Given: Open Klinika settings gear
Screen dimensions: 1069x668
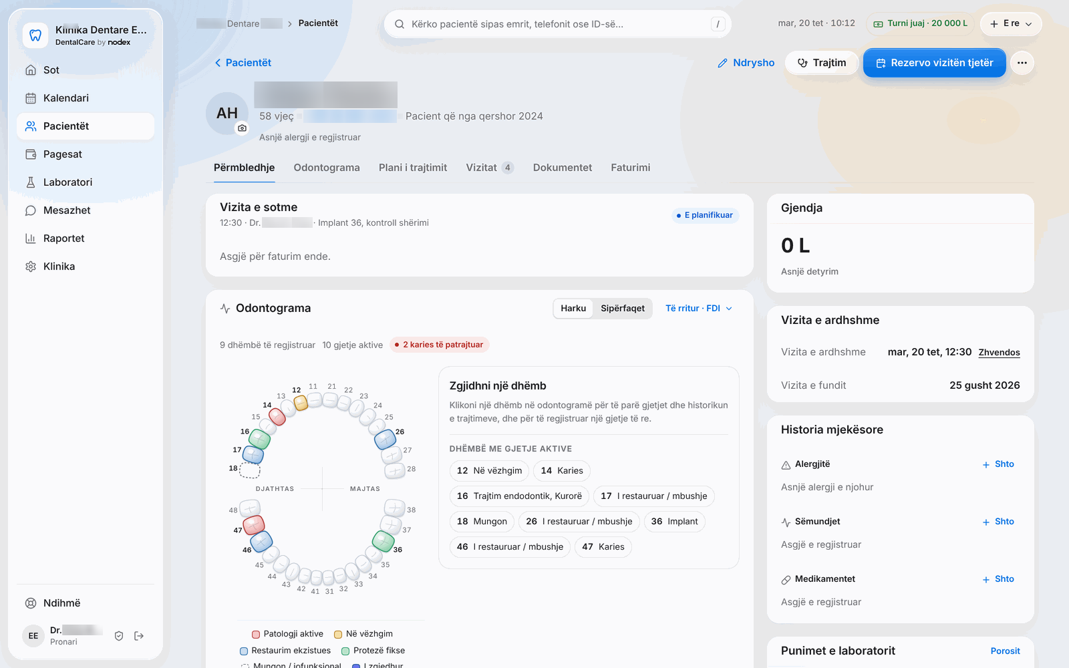Looking at the screenshot, I should 86,267.
